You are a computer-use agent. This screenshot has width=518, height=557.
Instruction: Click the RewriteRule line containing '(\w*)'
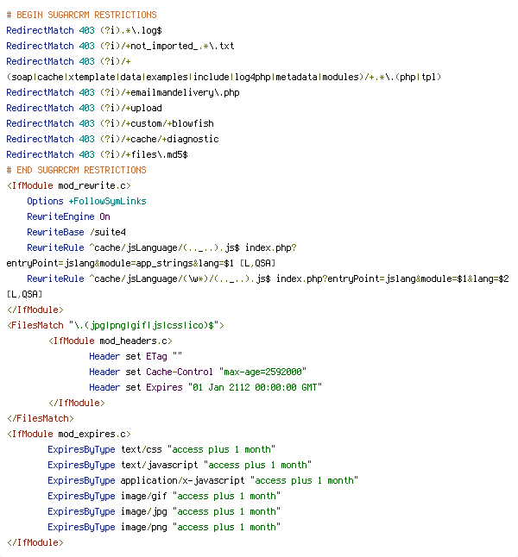tap(268, 278)
